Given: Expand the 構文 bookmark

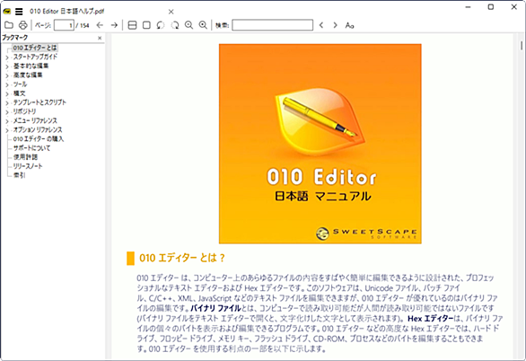Looking at the screenshot, I should (x=7, y=94).
